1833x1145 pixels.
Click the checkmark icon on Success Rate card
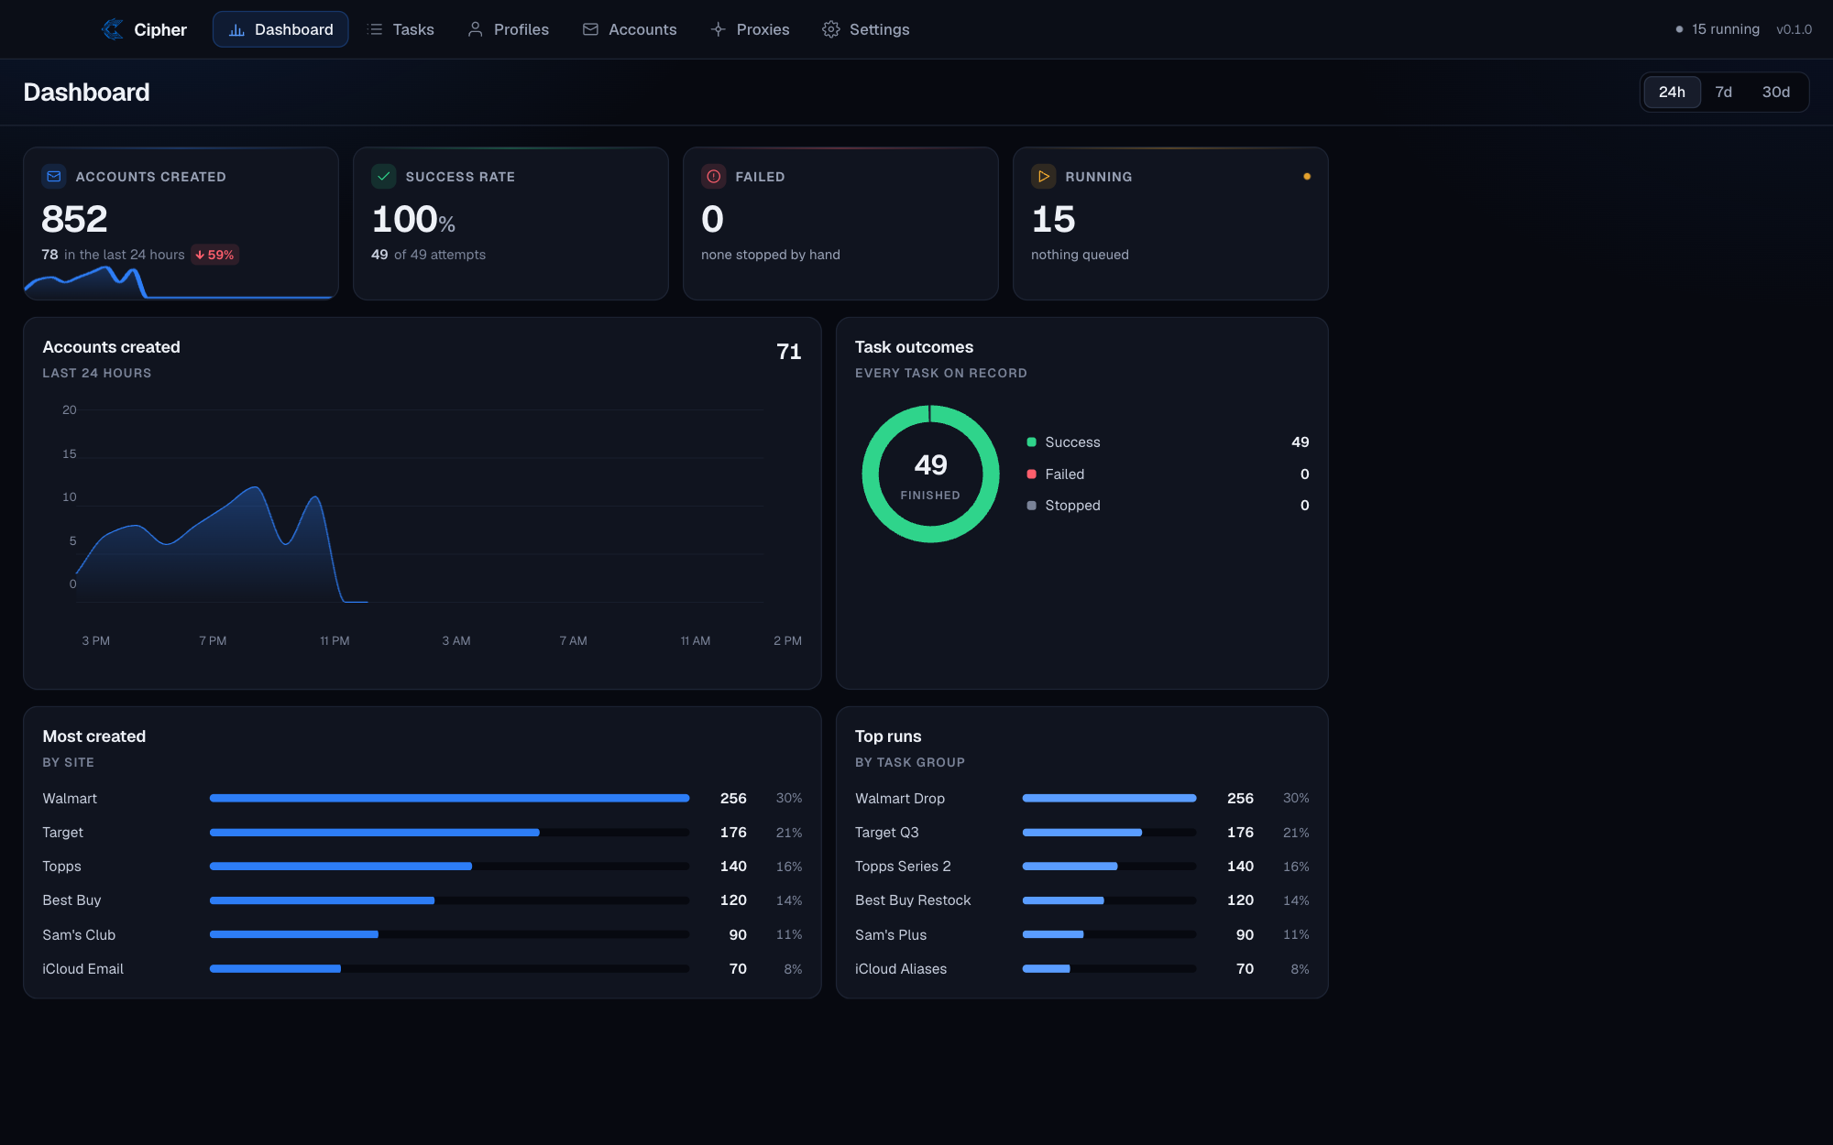[384, 176]
